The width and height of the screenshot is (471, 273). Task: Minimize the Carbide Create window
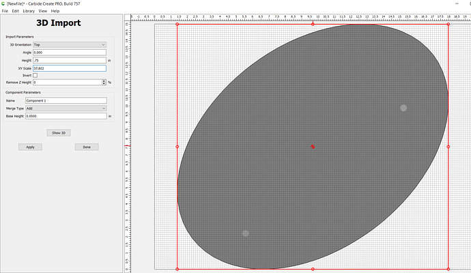457,3
